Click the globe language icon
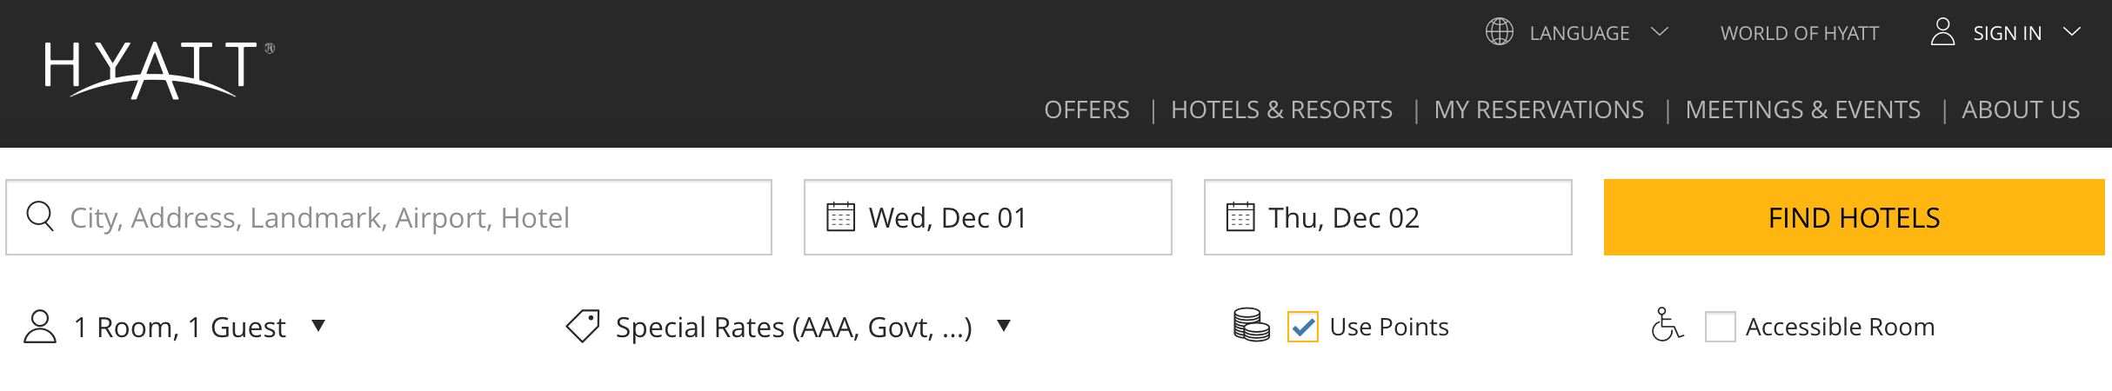The height and width of the screenshot is (391, 2112). 1500,32
